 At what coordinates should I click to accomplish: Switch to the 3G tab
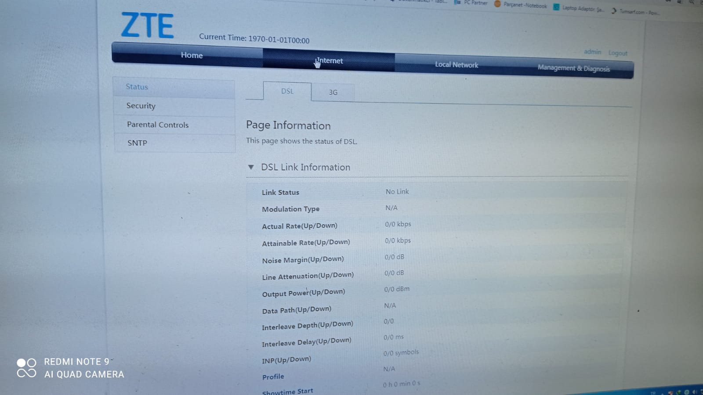[x=333, y=92]
